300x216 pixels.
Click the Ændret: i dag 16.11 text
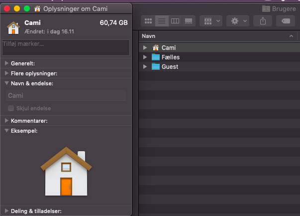pyautogui.click(x=49, y=31)
